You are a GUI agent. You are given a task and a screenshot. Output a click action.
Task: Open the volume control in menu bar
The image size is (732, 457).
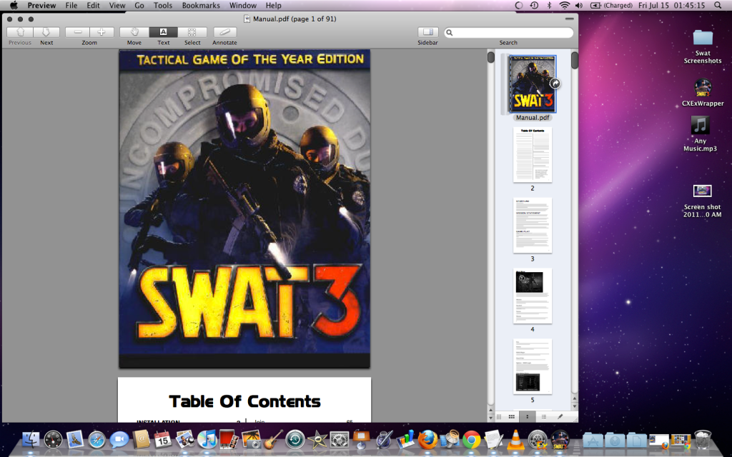579,6
